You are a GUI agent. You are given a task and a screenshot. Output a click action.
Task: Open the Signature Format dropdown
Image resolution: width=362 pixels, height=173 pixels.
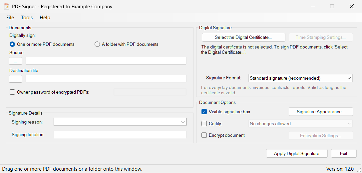point(300,78)
